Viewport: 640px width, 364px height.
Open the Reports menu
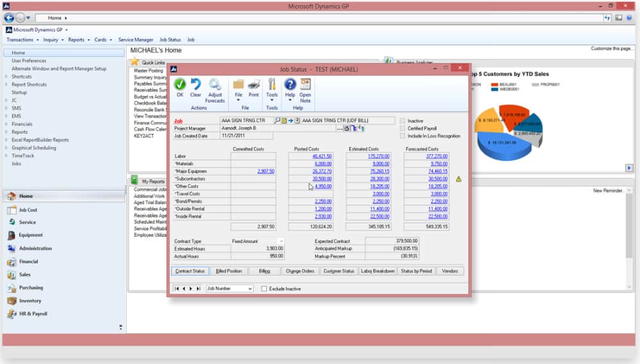pyautogui.click(x=78, y=40)
